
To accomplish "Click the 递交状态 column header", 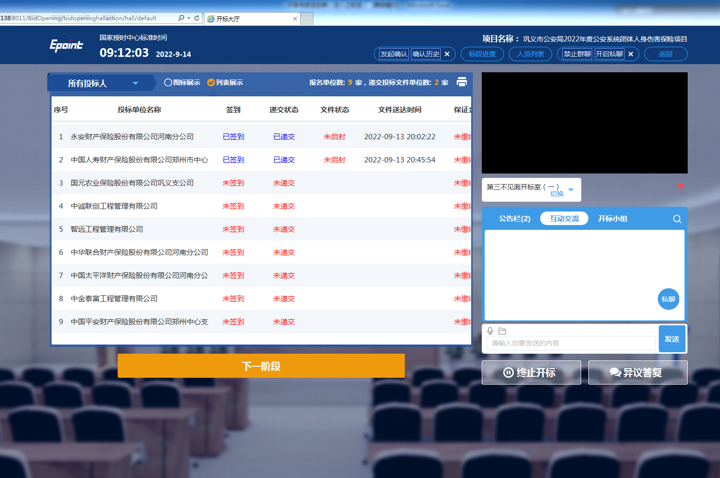I will pos(284,110).
